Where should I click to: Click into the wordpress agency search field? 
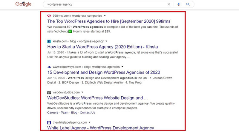pyautogui.click(x=105, y=4)
